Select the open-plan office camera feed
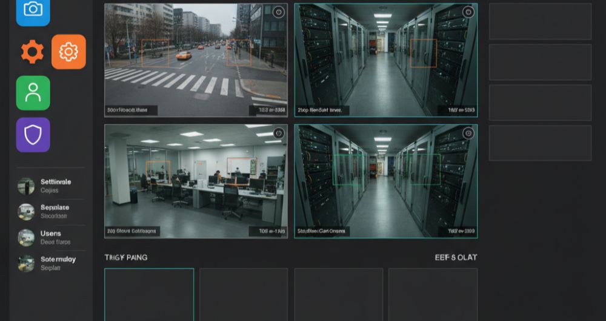The width and height of the screenshot is (606, 321). pyautogui.click(x=196, y=181)
